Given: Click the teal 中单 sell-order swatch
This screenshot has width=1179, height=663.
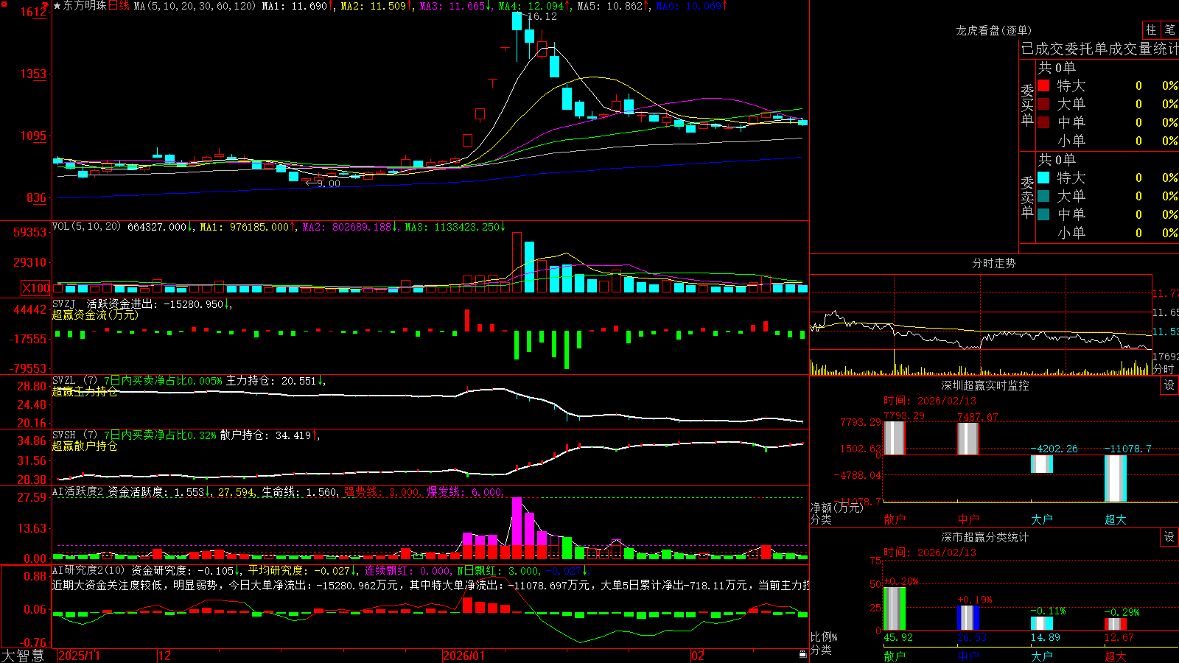Looking at the screenshot, I should click(x=1043, y=214).
